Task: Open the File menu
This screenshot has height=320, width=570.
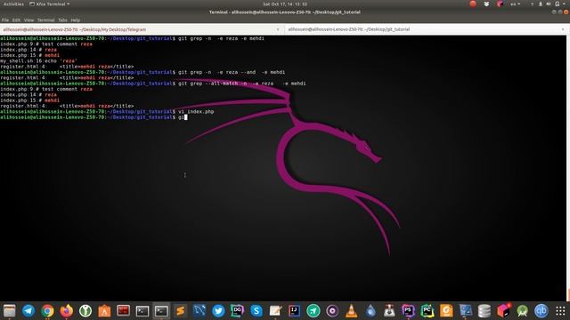Action: coord(5,20)
